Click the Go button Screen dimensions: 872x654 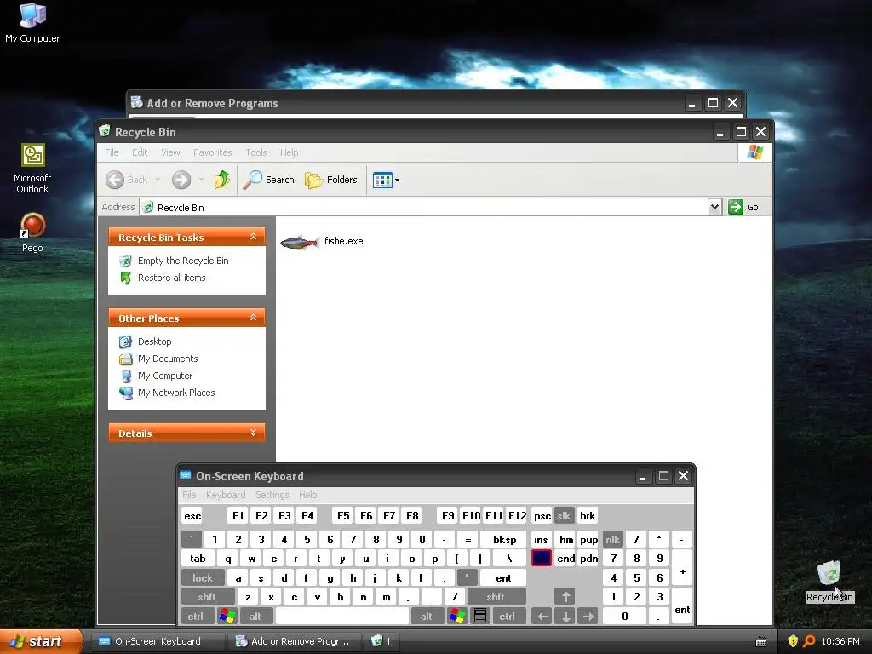coord(743,207)
